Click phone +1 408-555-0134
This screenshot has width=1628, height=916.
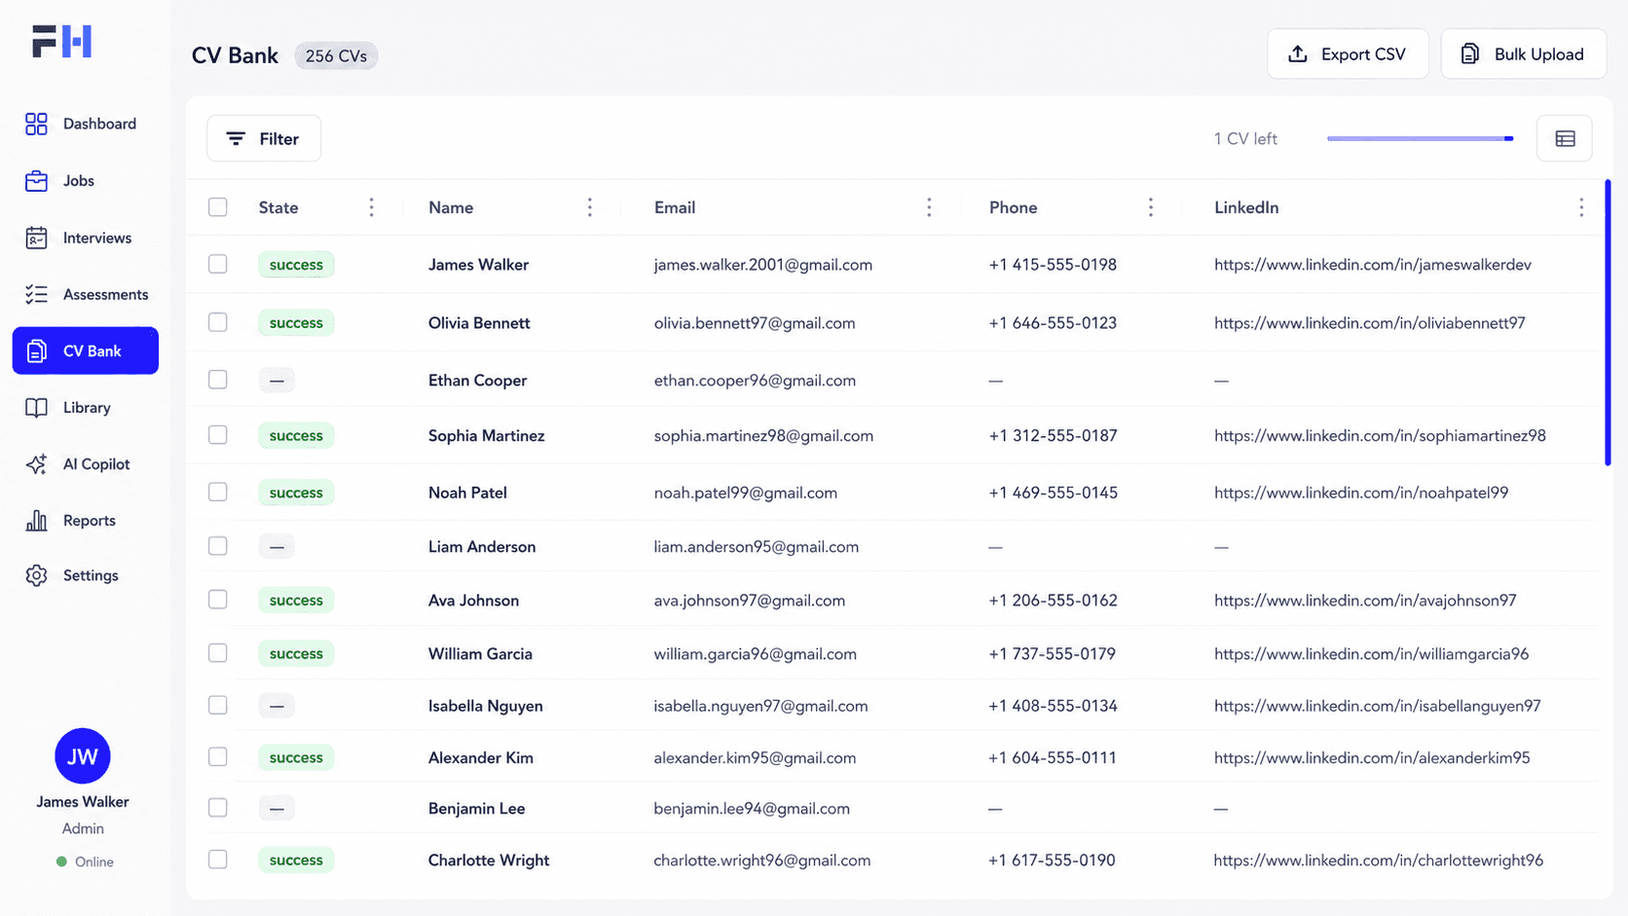tap(1054, 706)
